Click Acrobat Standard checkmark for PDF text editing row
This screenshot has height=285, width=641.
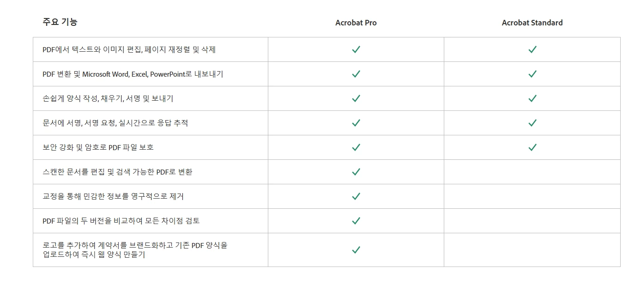[x=532, y=49]
